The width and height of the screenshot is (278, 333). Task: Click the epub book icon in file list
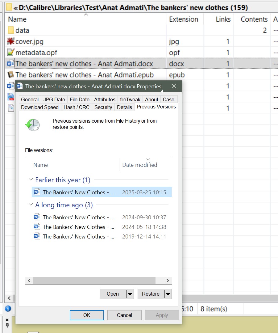tap(10, 75)
